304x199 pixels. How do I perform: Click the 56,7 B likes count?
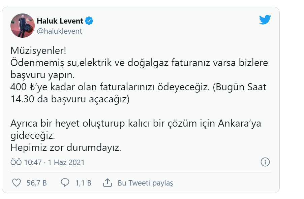[36, 183]
